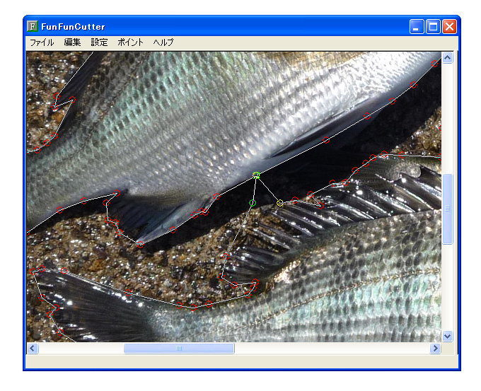Click the horizontal scrollbar thumb
The height and width of the screenshot is (391, 481).
pos(179,349)
